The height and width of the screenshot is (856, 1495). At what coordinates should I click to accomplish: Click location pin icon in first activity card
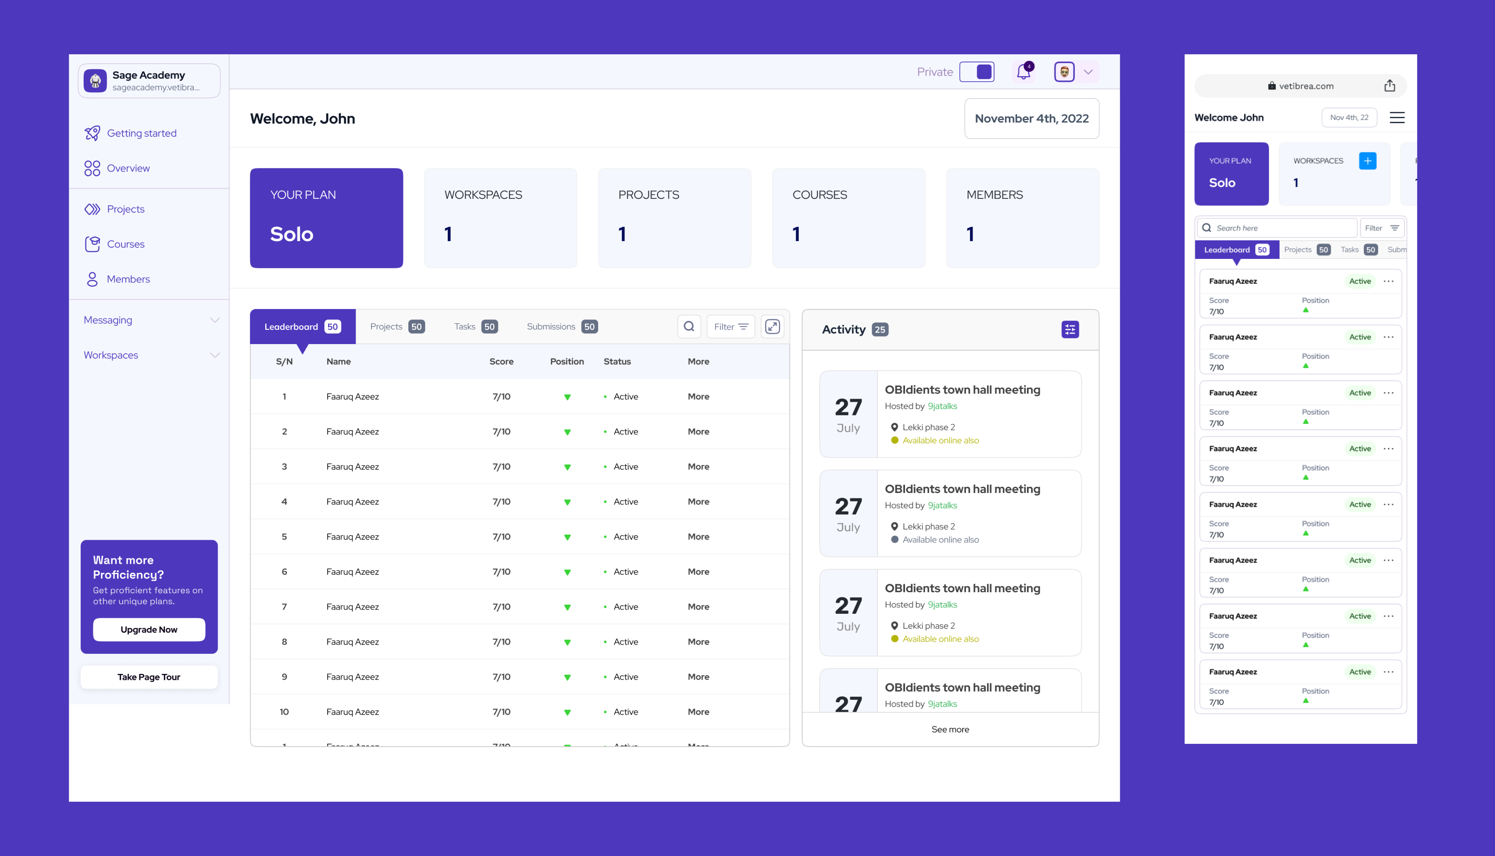point(894,427)
